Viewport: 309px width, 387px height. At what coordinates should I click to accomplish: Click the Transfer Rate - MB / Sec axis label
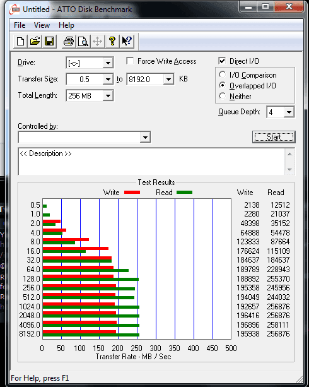[133, 357]
